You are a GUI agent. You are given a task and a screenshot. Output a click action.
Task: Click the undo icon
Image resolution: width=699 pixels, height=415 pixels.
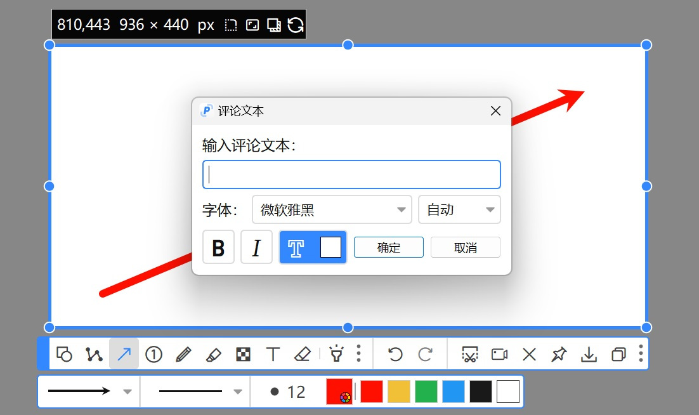point(395,354)
